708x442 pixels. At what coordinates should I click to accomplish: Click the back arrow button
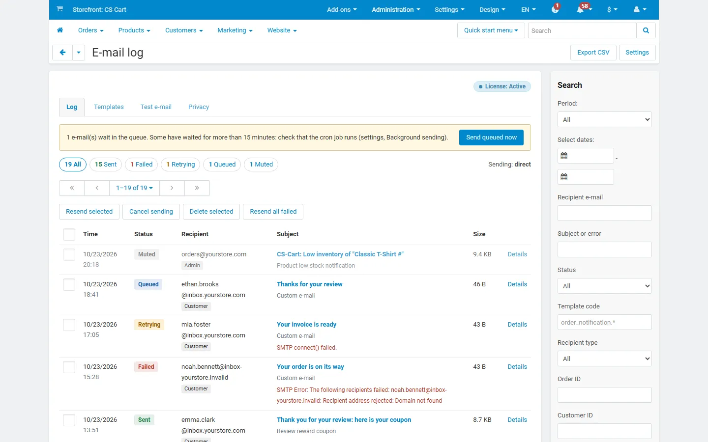tap(62, 53)
